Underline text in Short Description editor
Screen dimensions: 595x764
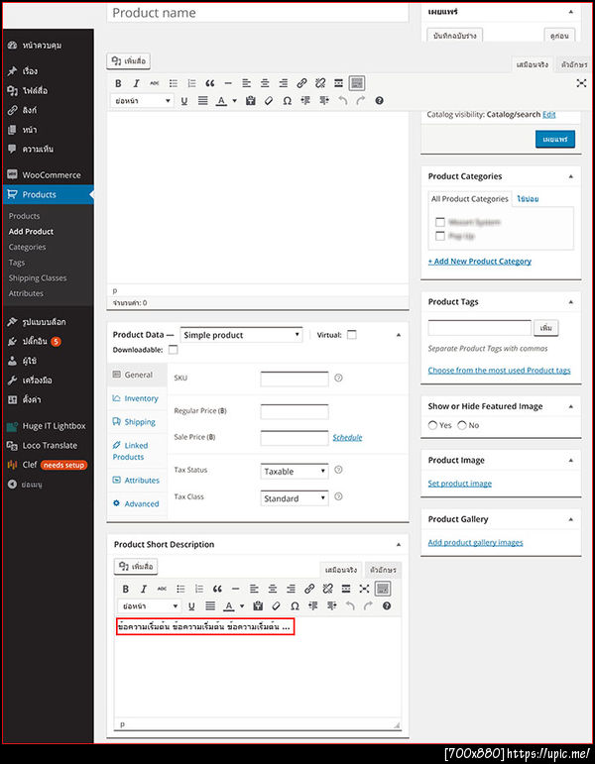(x=191, y=606)
